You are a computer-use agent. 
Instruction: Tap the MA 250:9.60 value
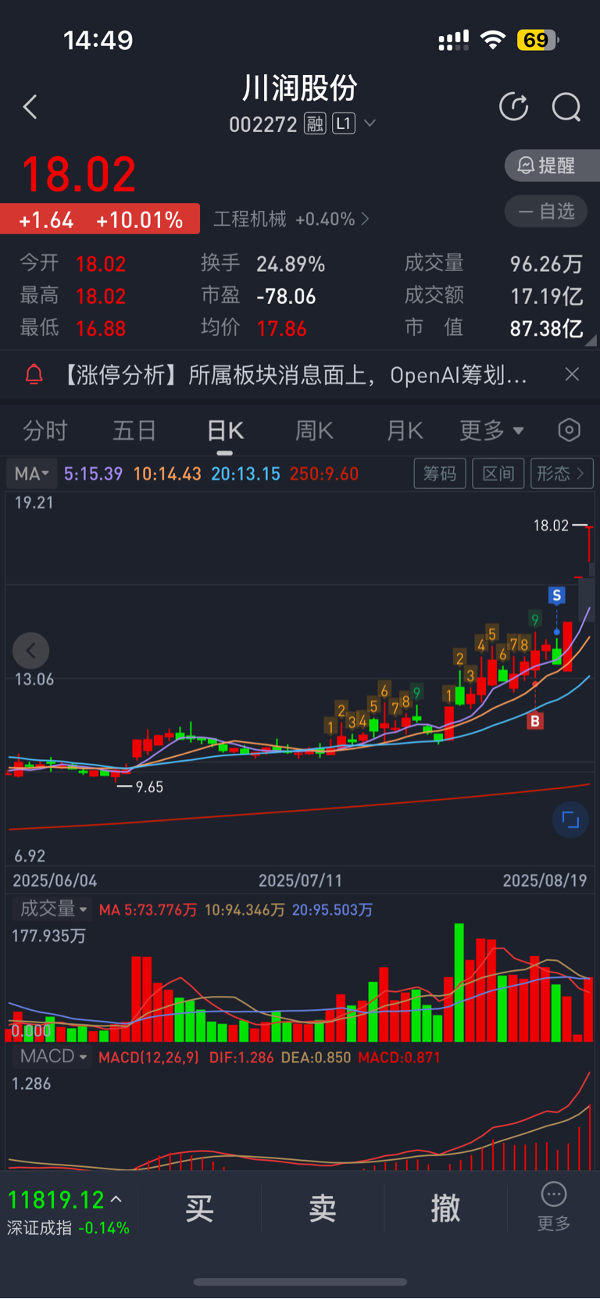pyautogui.click(x=323, y=473)
